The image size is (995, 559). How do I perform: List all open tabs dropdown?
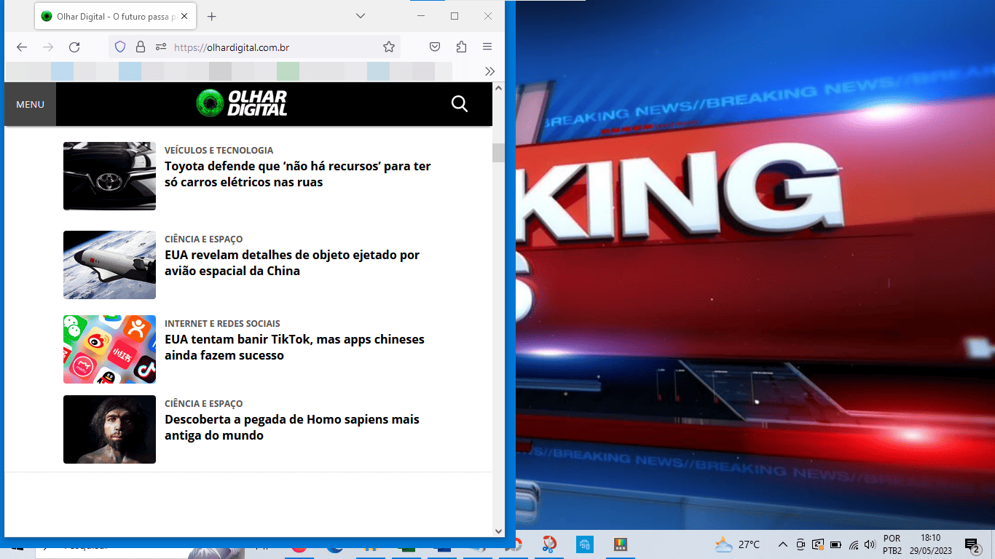361,16
